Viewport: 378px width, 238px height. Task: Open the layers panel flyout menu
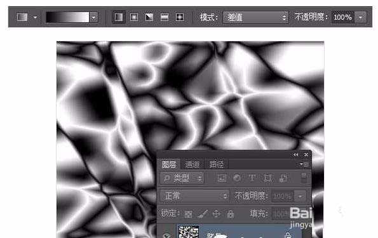tap(305, 164)
